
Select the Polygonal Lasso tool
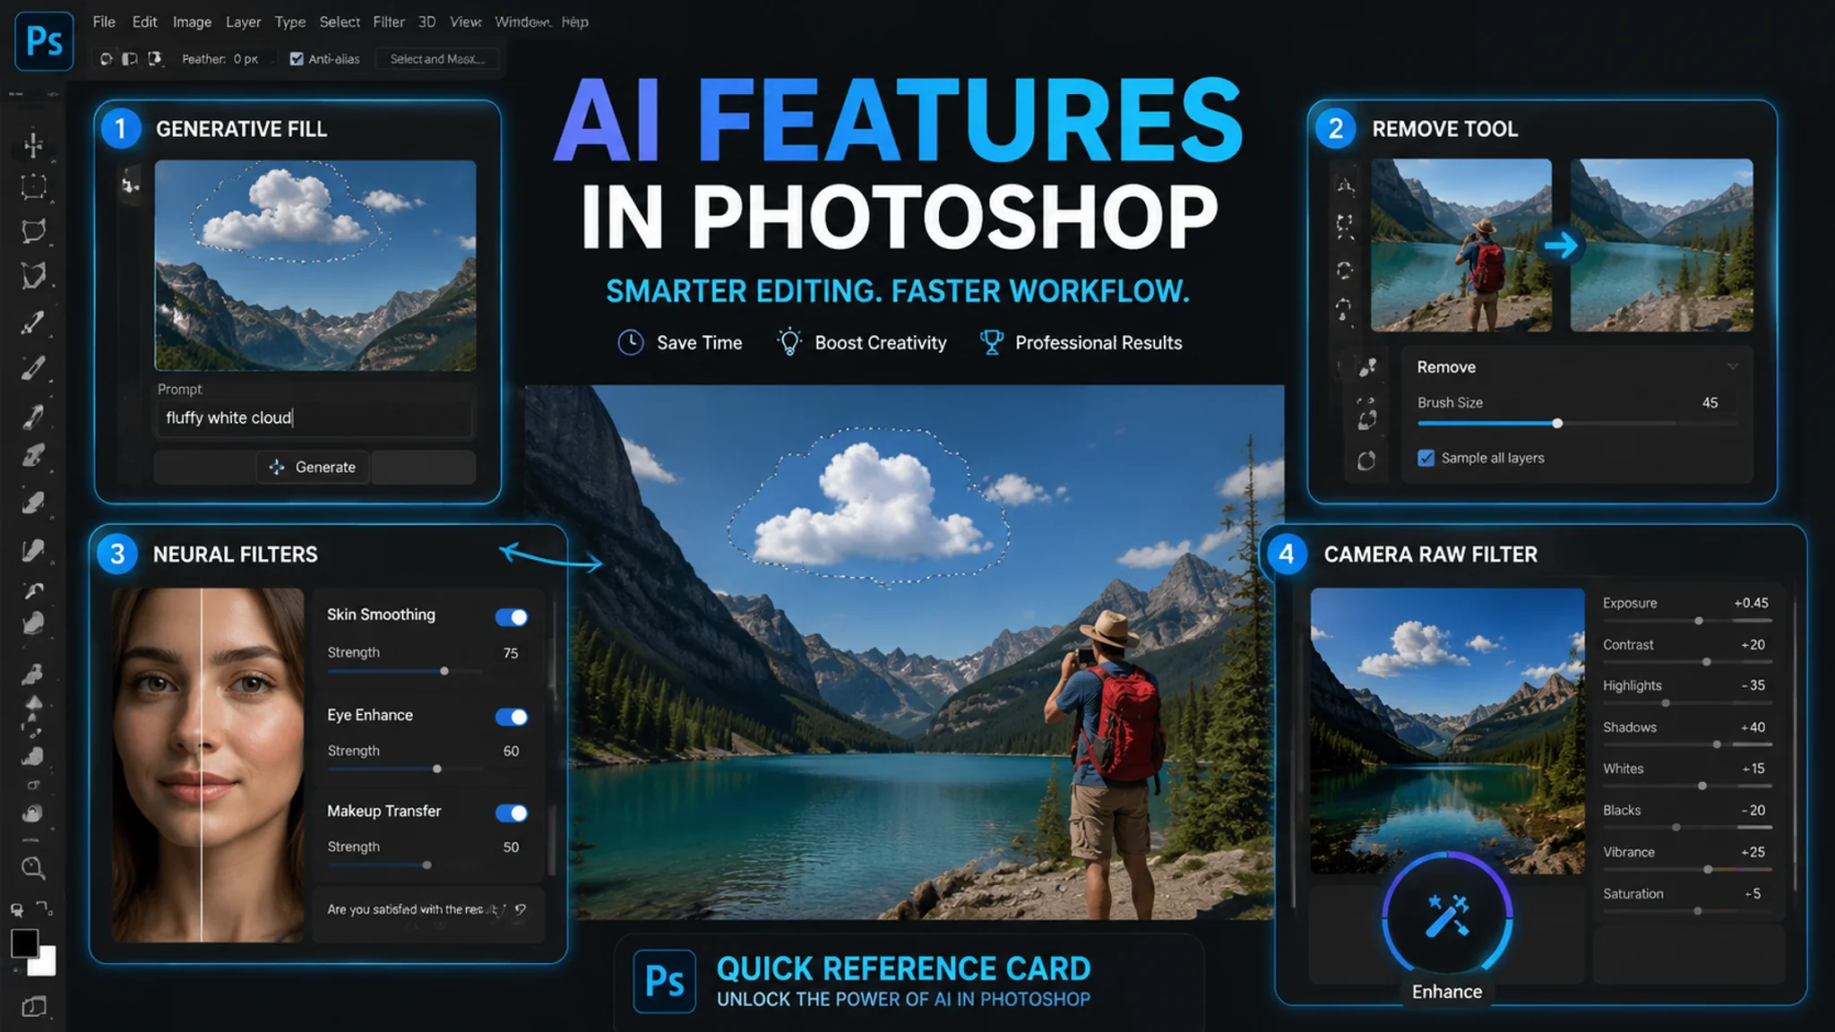pyautogui.click(x=33, y=275)
